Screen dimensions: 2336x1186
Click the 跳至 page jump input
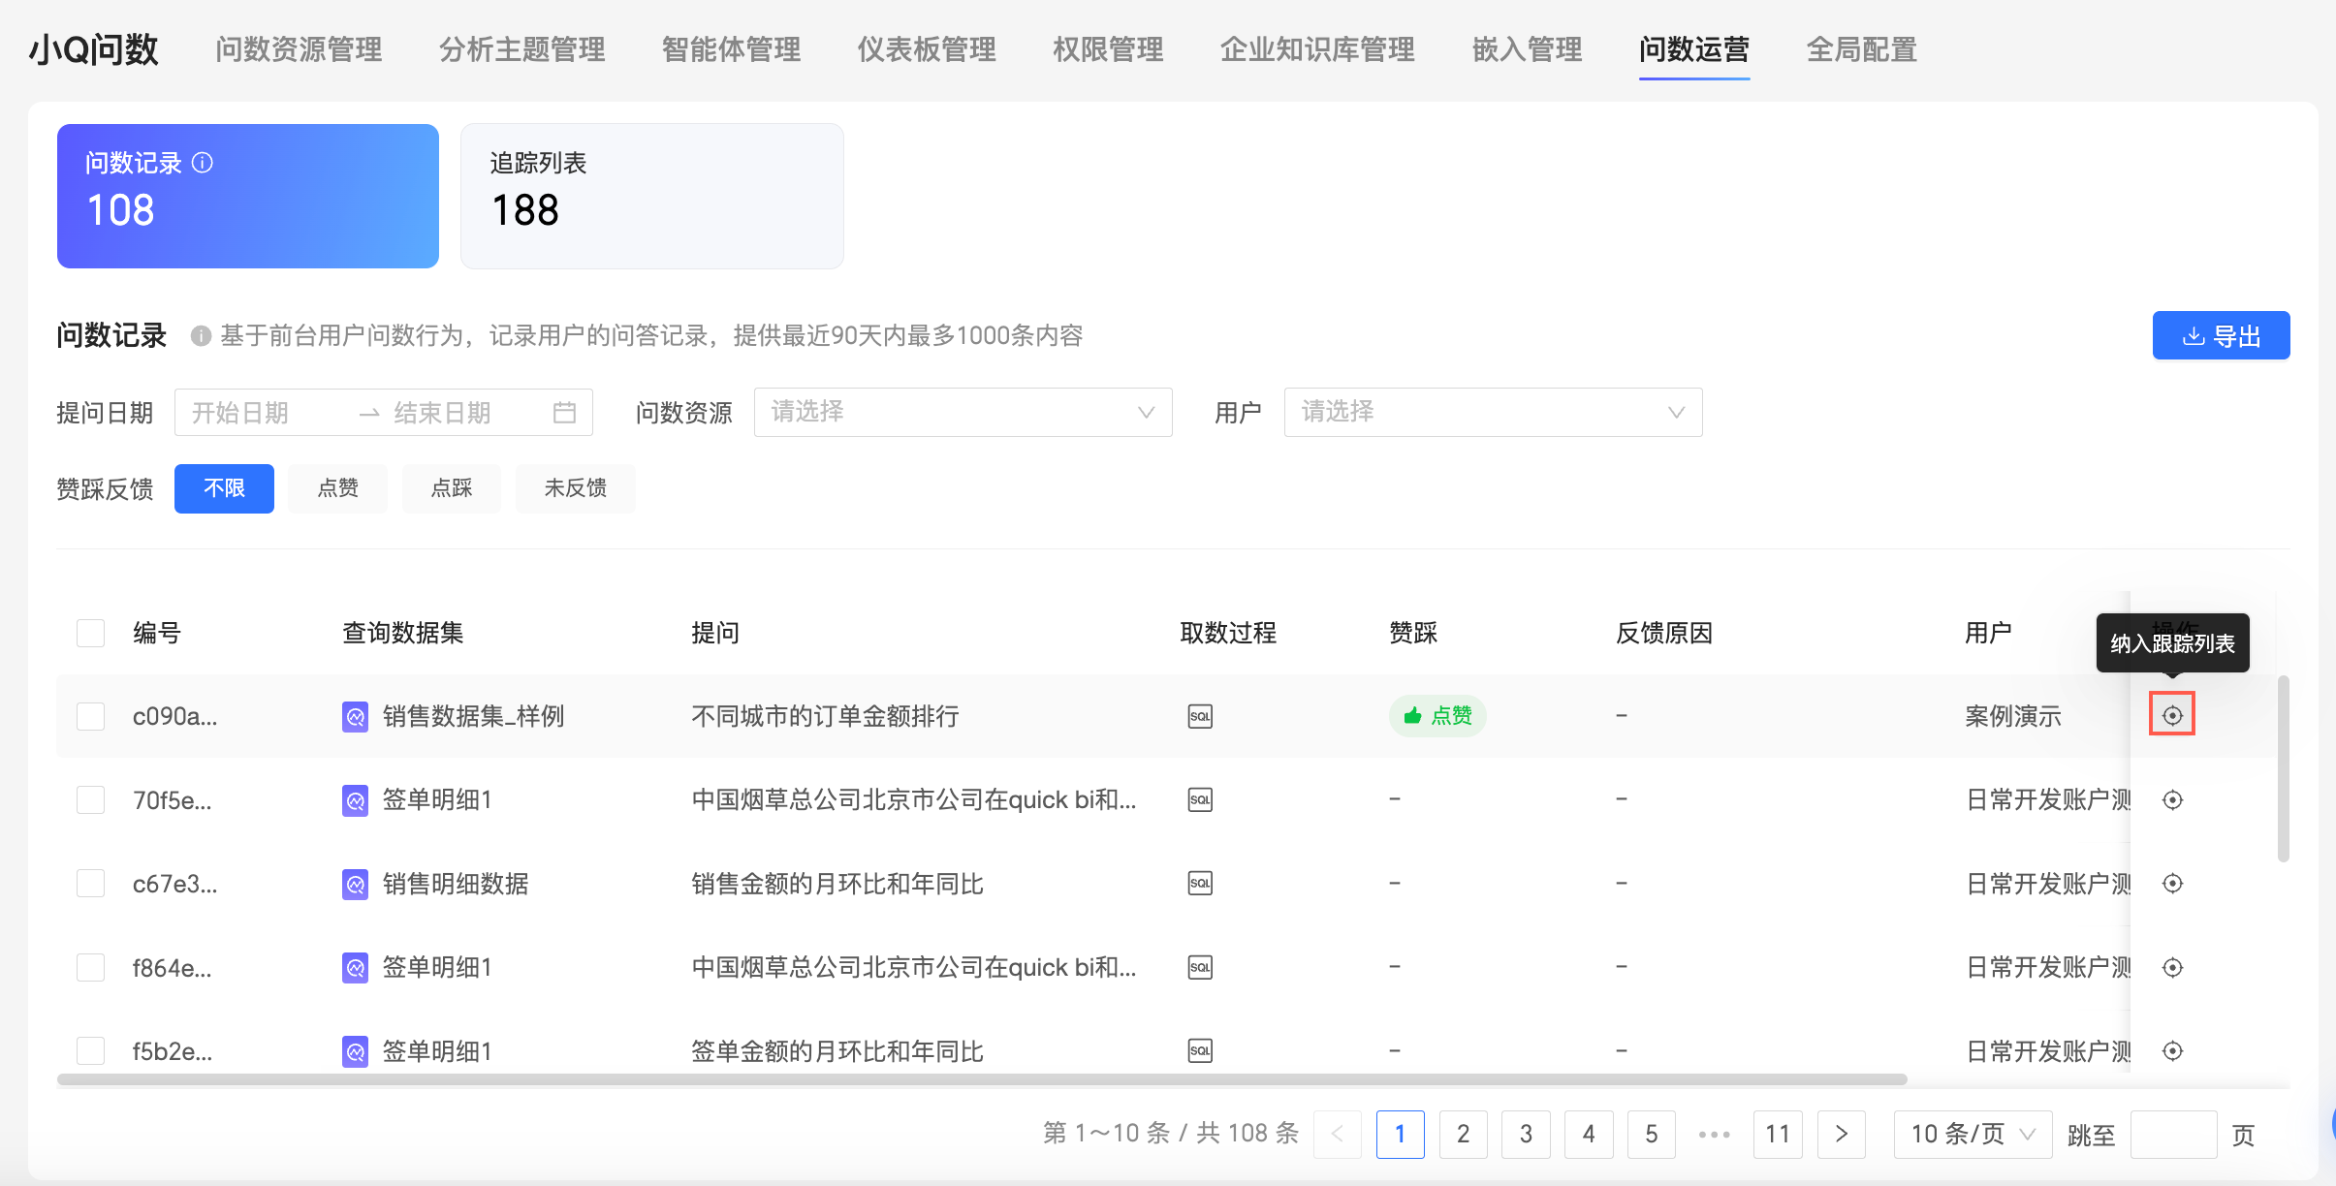(2173, 1134)
